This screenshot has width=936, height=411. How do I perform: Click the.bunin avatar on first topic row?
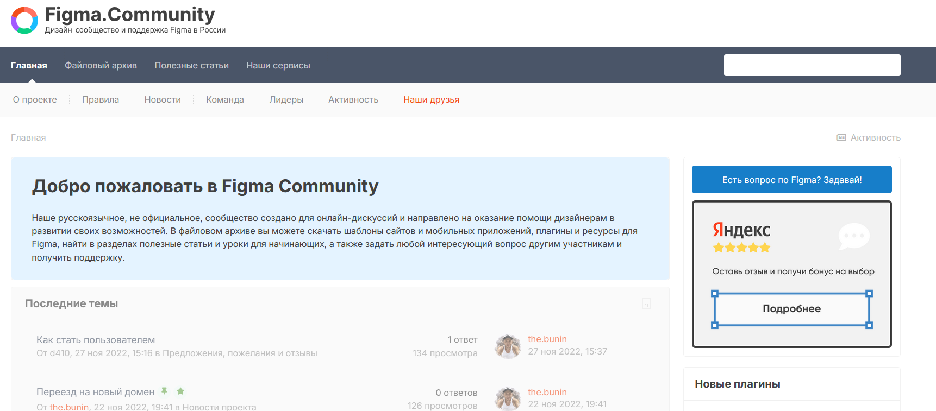(x=508, y=346)
